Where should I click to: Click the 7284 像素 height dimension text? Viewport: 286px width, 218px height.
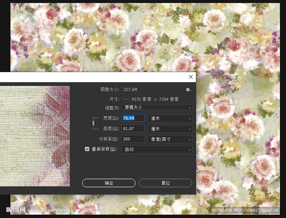pos(169,99)
